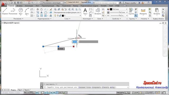Open the Управление ribbon tab
This screenshot has height=95, width=169.
coord(66,6)
